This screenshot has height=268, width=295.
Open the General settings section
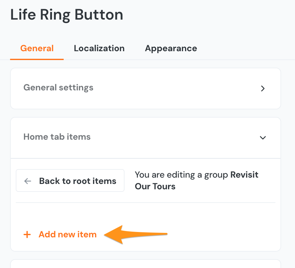146,88
